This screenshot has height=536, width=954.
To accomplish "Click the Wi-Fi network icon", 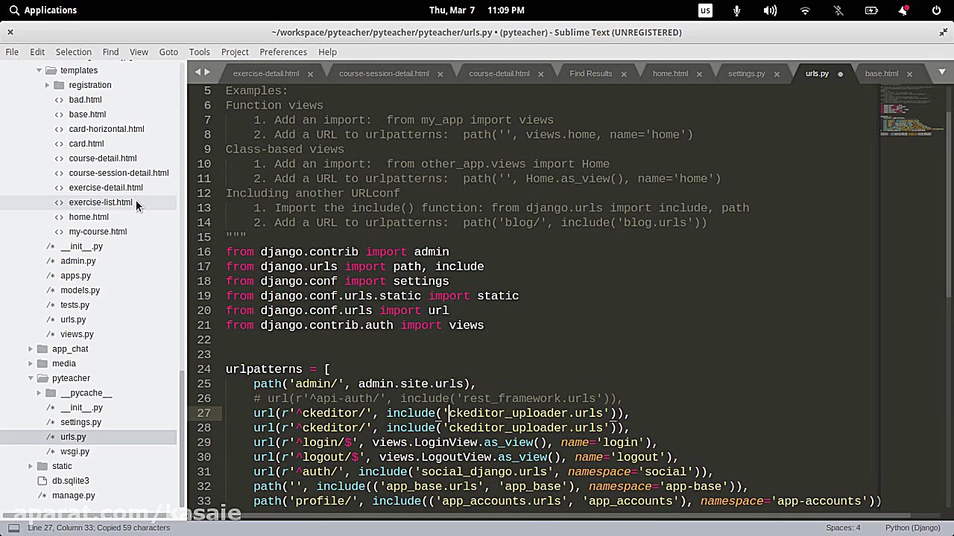I will point(805,10).
